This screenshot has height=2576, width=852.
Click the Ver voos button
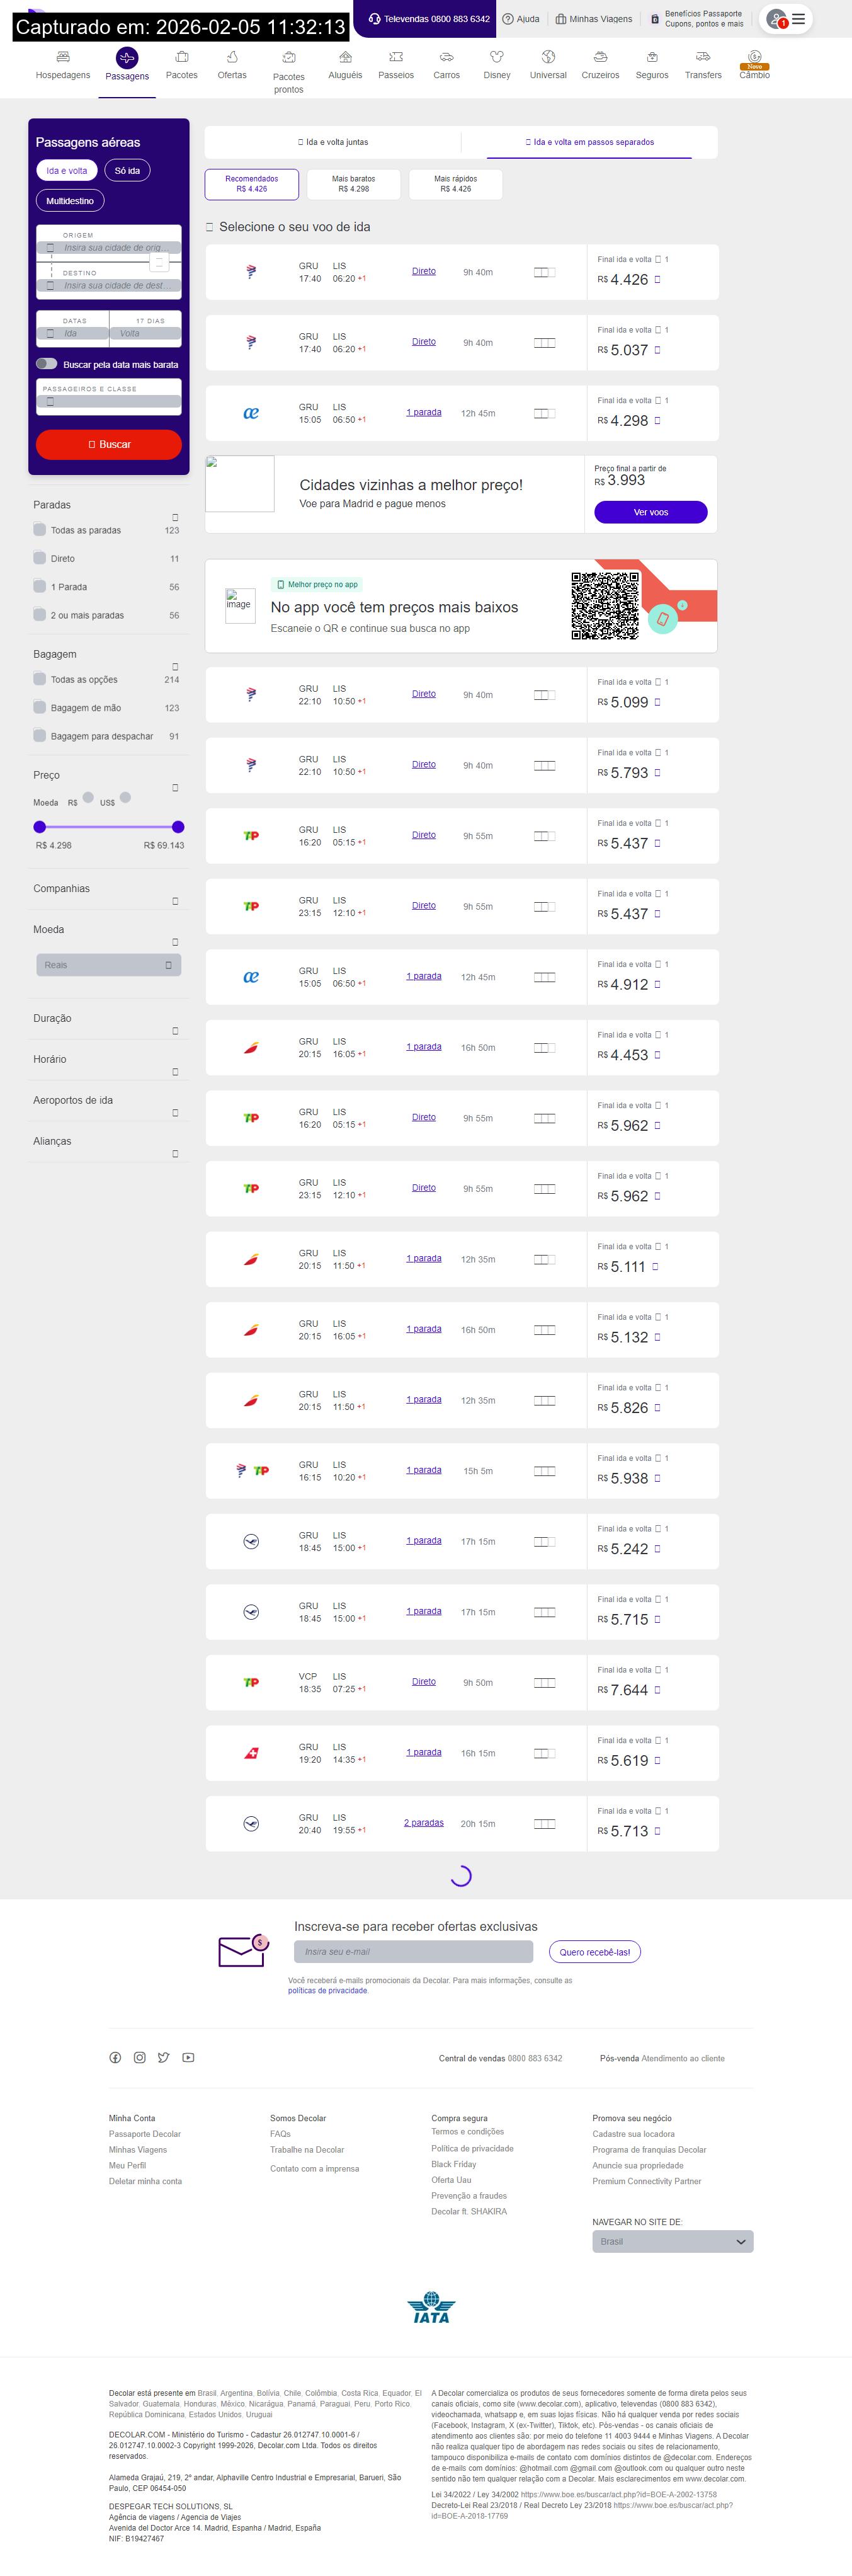click(650, 512)
